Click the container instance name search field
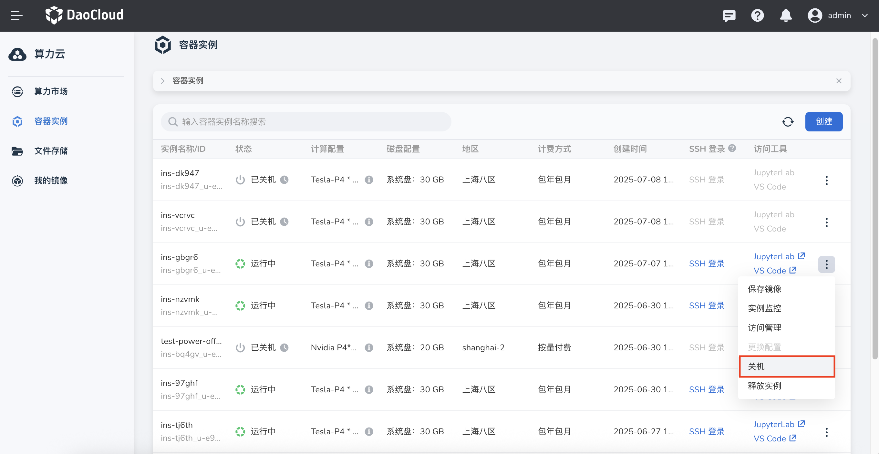The height and width of the screenshot is (454, 879). [306, 122]
